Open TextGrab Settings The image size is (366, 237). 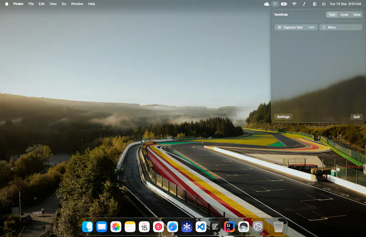click(283, 117)
